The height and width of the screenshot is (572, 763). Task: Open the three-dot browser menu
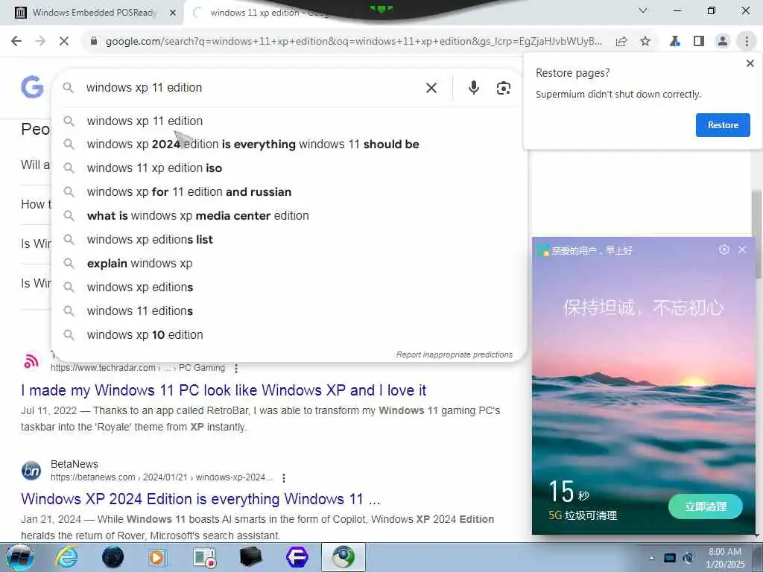[747, 42]
